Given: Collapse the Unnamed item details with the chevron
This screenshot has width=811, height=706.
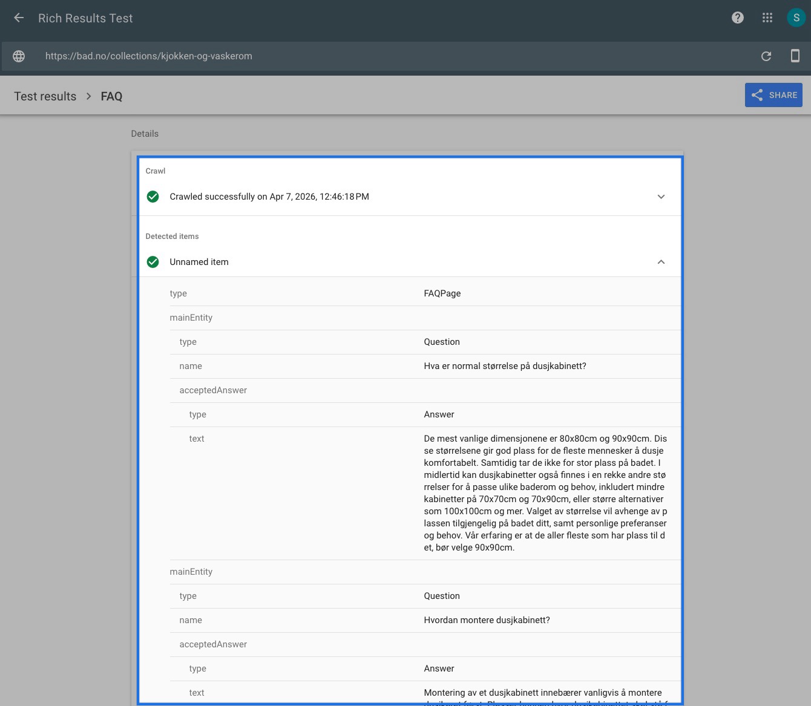Looking at the screenshot, I should pyautogui.click(x=661, y=262).
